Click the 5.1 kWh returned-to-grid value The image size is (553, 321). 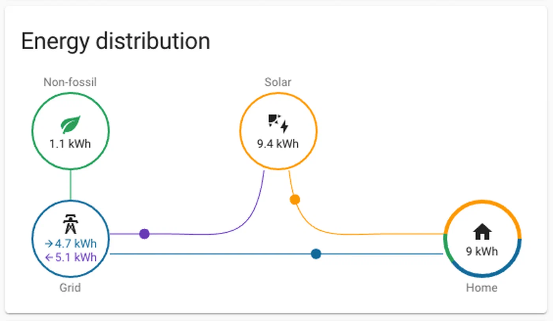point(76,258)
